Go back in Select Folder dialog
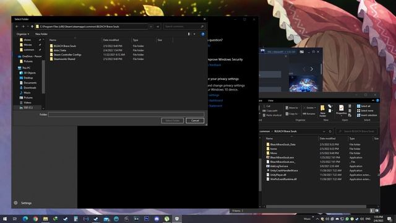The image size is (396, 223). click(x=17, y=26)
